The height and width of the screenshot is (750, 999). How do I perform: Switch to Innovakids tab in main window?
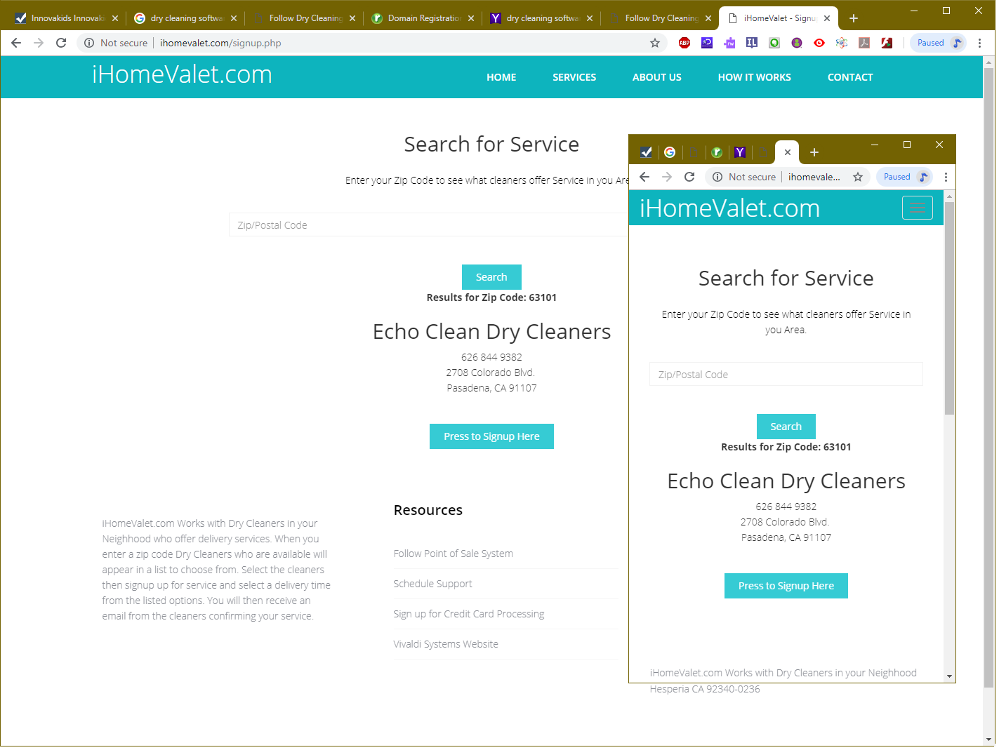click(67, 18)
